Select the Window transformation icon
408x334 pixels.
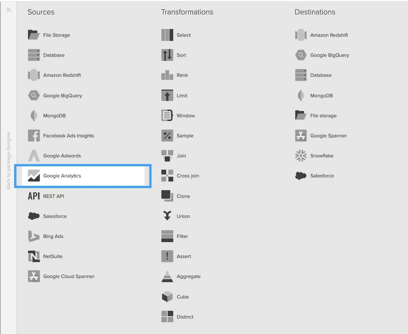[x=167, y=116]
